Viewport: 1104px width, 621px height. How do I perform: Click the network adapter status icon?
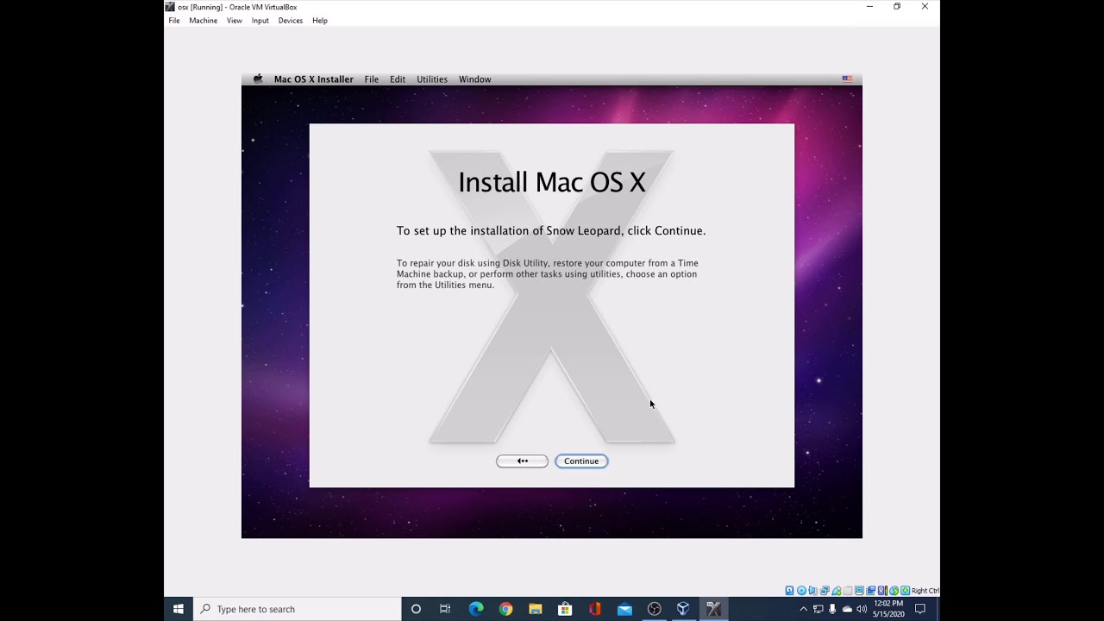click(x=825, y=591)
